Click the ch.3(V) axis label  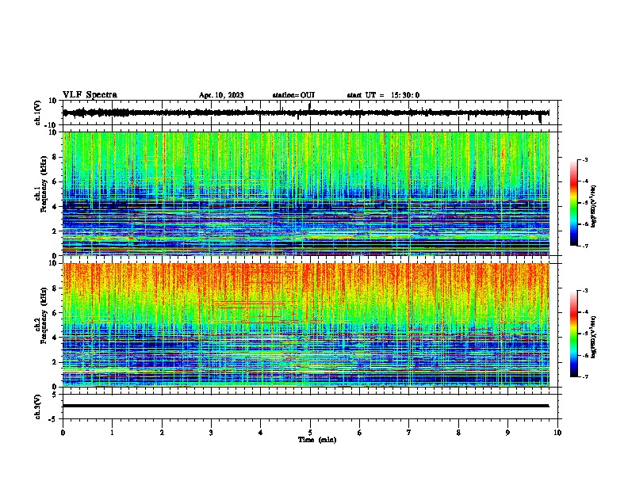click(x=38, y=407)
